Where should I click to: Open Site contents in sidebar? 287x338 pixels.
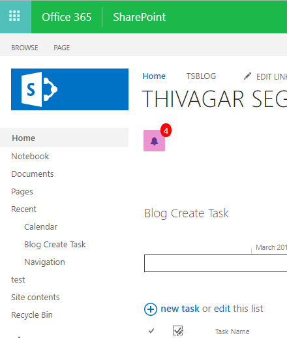pyautogui.click(x=35, y=298)
